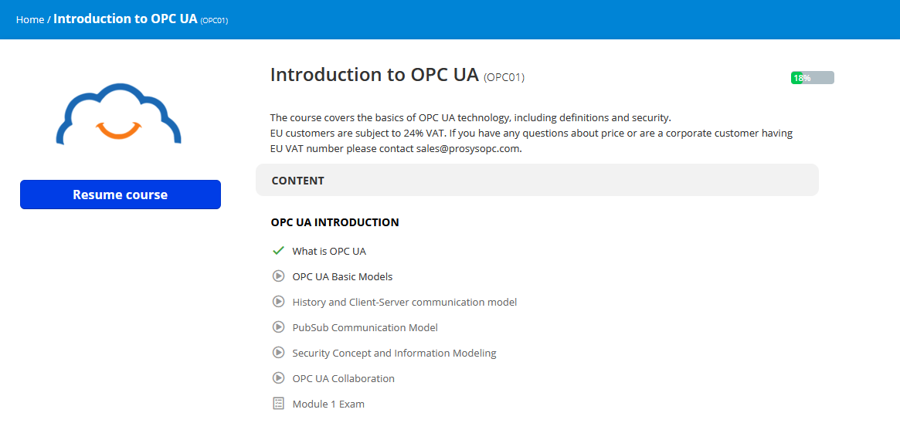Viewport: 900px width, 440px height.
Task: Click the green checkmark beside What is OPC UA
Action: pos(279,251)
